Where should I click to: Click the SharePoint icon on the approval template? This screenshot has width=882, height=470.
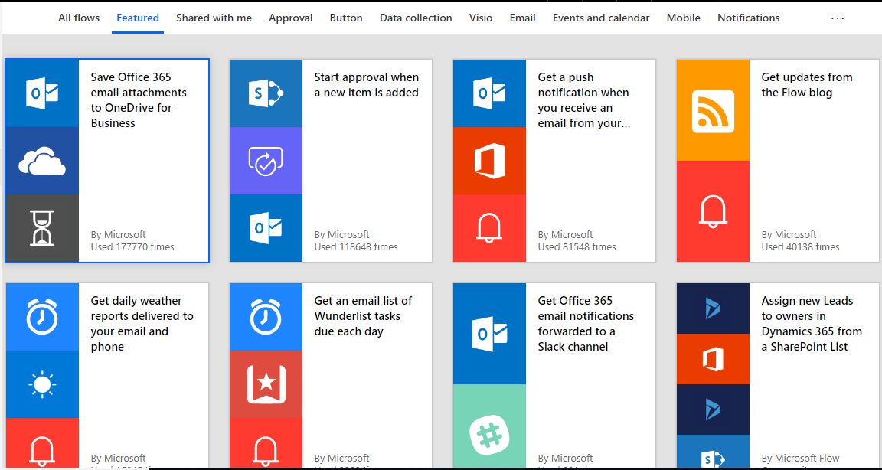[x=266, y=93]
